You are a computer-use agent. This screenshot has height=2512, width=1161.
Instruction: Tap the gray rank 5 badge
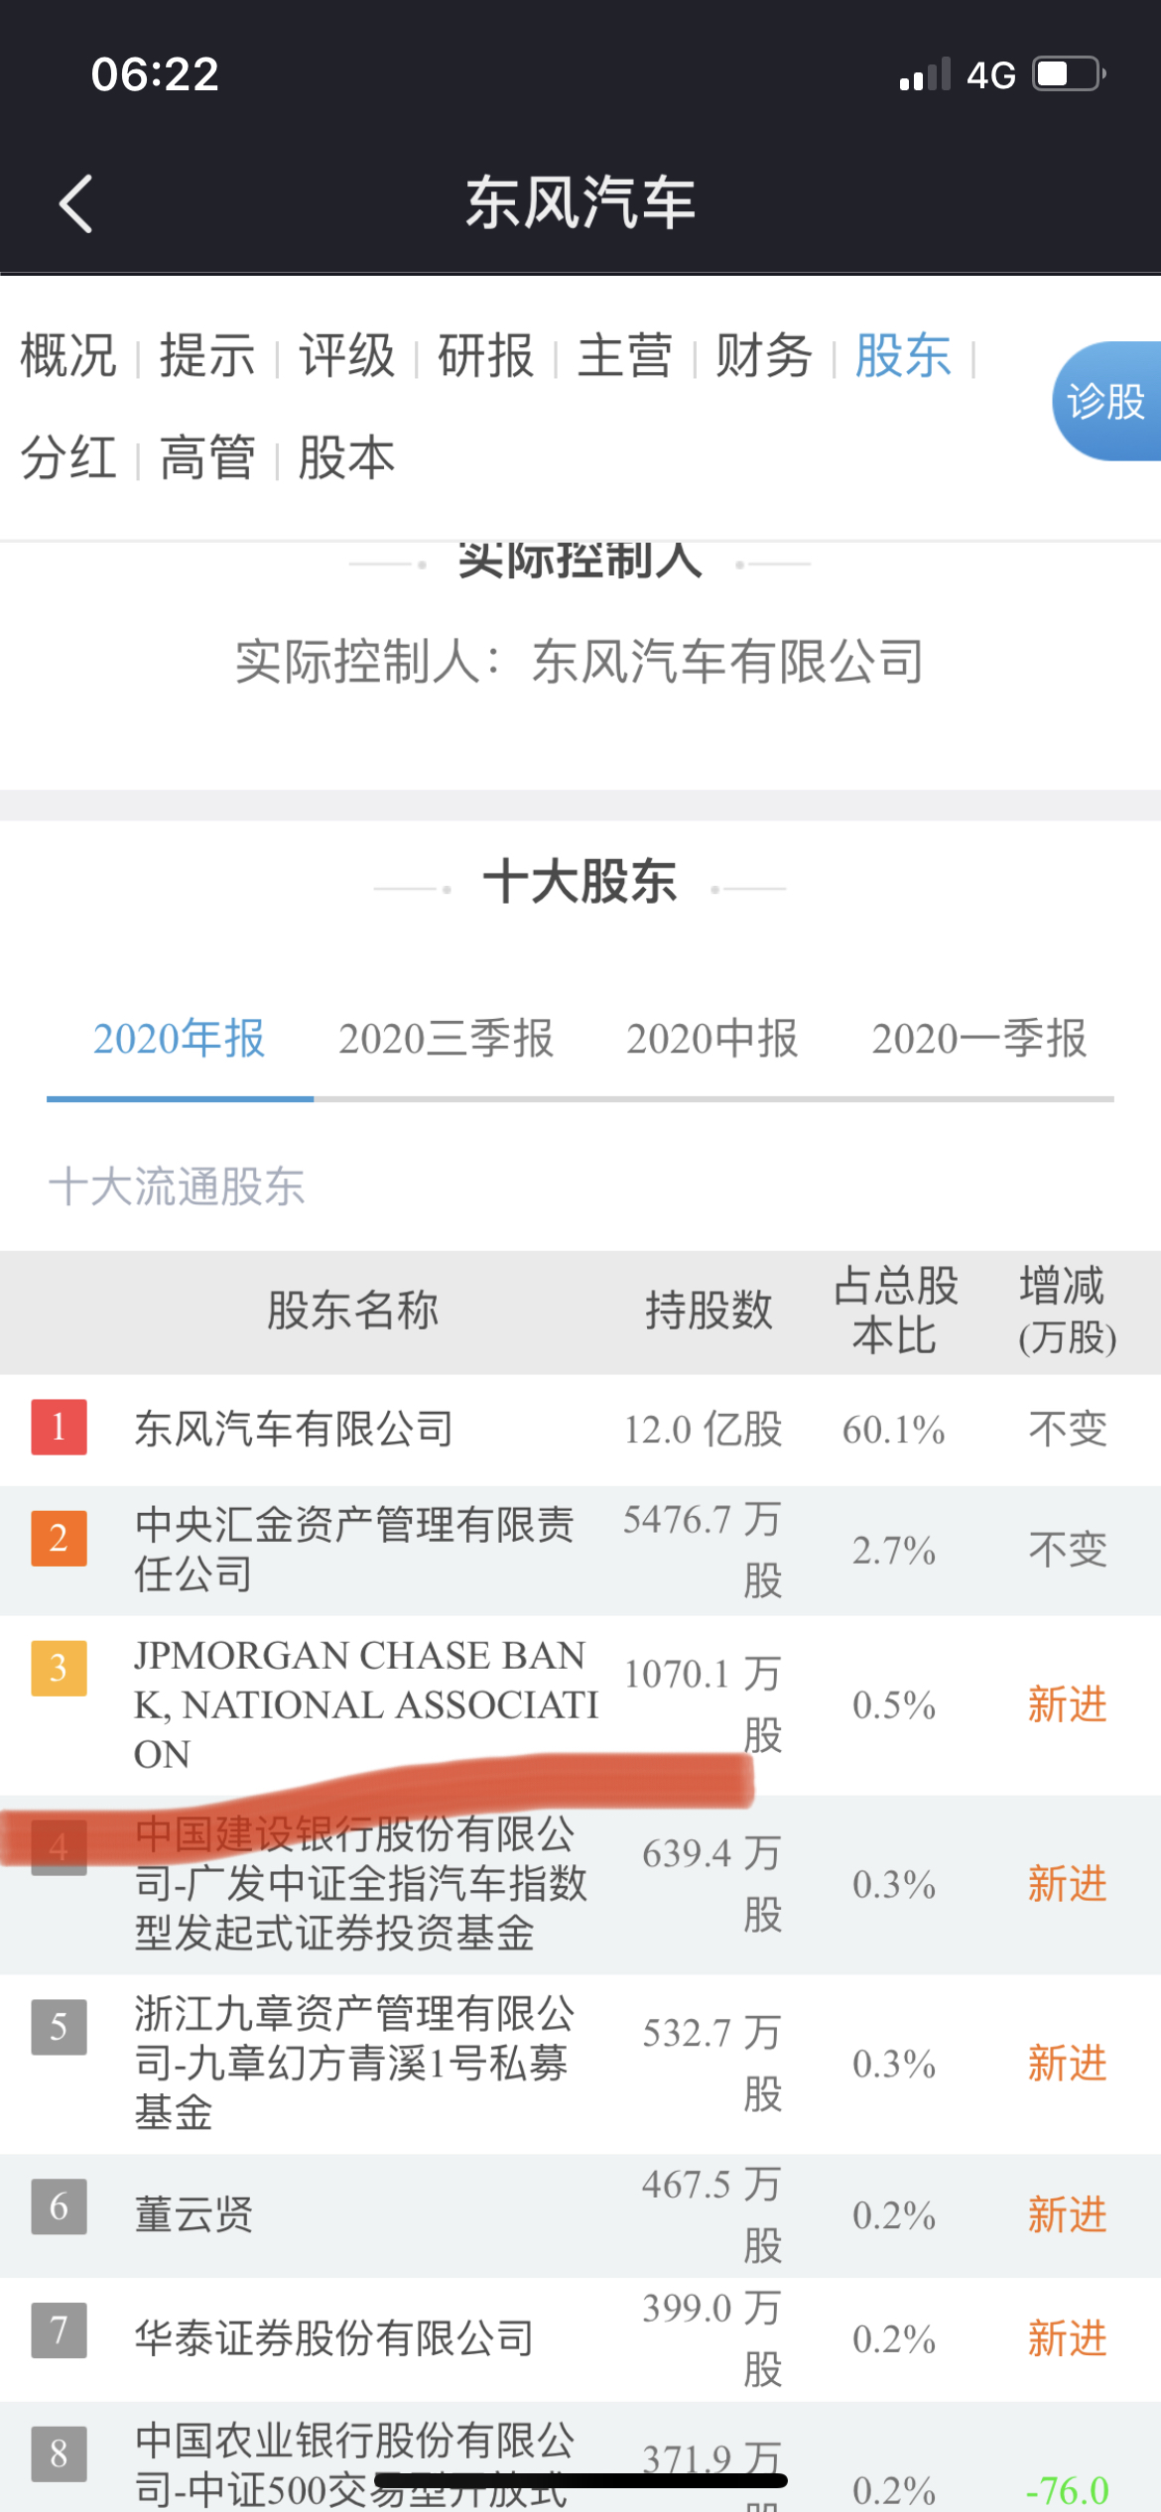coord(59,2026)
